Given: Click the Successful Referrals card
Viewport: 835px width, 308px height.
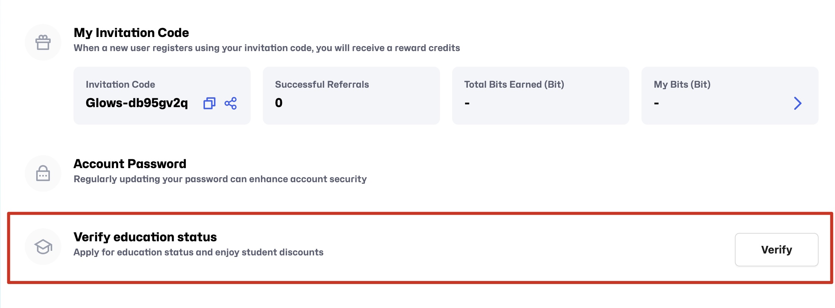Looking at the screenshot, I should [351, 95].
